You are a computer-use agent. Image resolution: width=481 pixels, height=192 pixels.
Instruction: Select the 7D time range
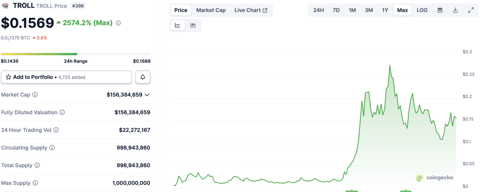[336, 10]
